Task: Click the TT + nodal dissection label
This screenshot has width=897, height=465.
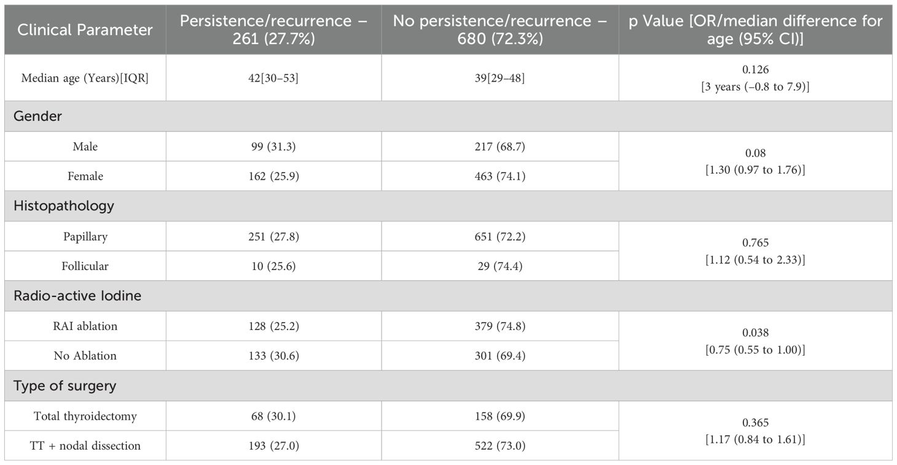Action: click(85, 445)
